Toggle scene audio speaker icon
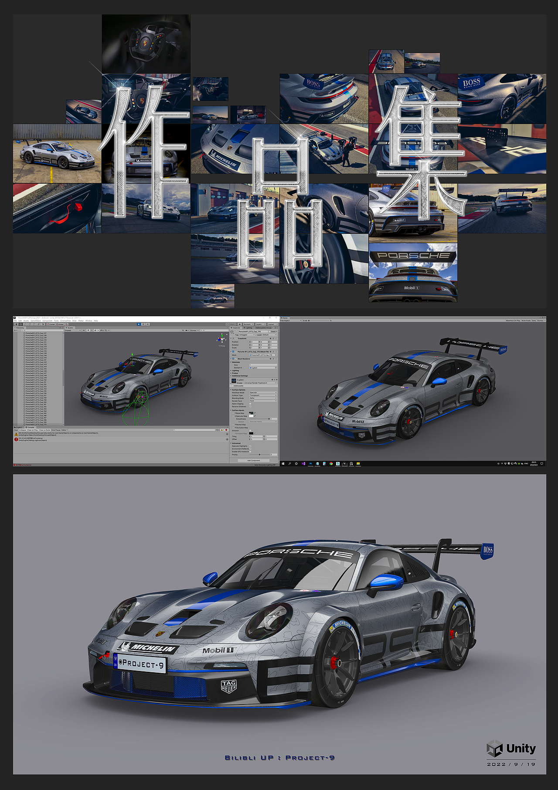This screenshot has height=790, width=558. point(92,330)
